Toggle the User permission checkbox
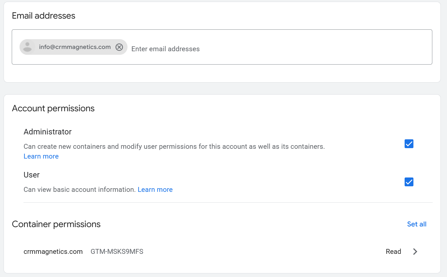447x277 pixels. click(x=409, y=182)
